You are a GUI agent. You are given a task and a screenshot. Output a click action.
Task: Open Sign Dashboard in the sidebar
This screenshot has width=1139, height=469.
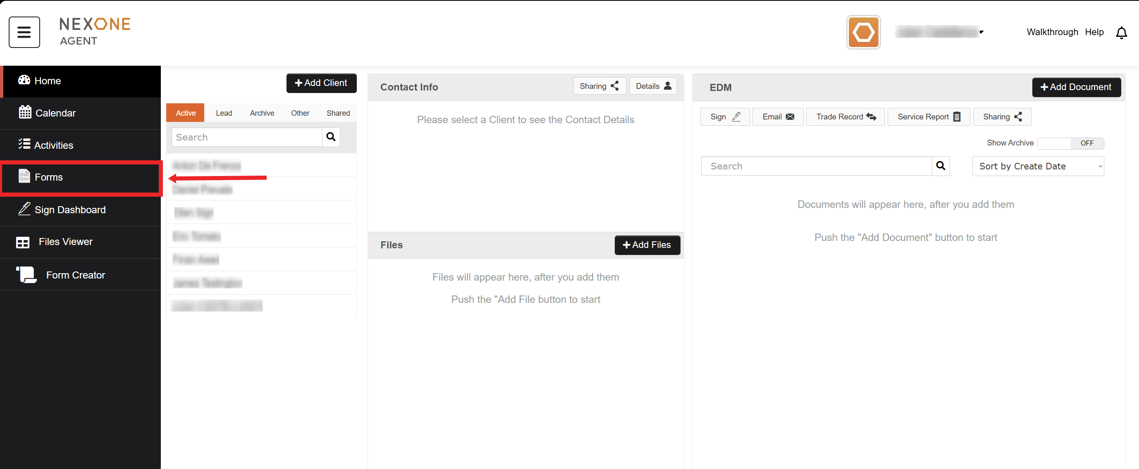[x=70, y=210]
